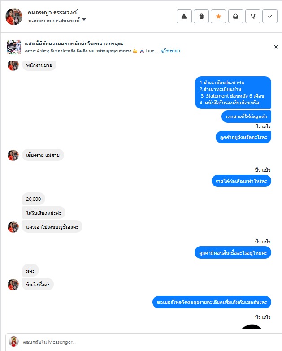
Task: Mark conversation done with the checkmark
Action: tap(270, 16)
